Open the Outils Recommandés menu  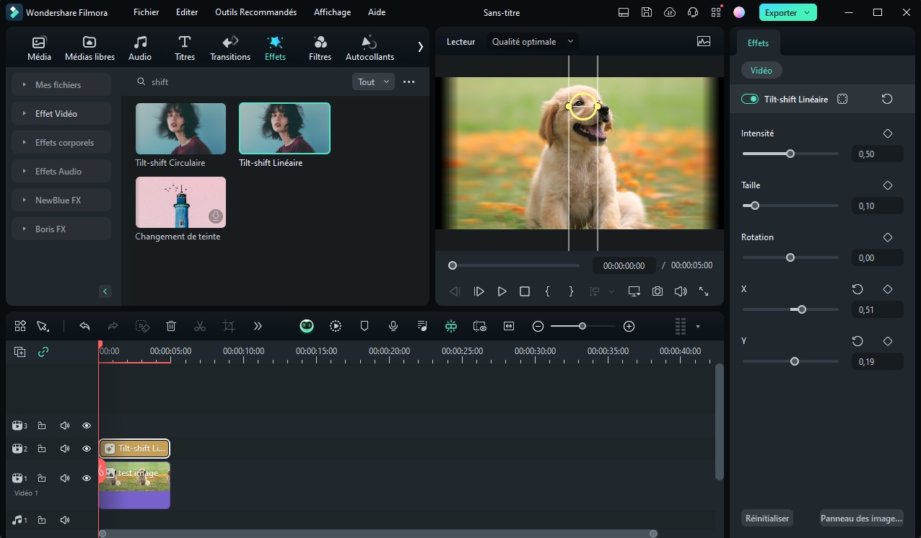click(256, 12)
